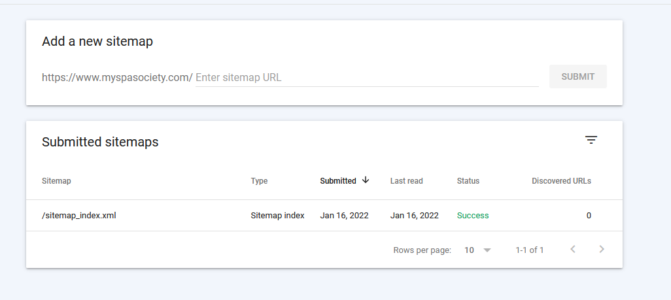The height and width of the screenshot is (300, 671).
Task: Click the Last read date Jan 16, 2022
Action: pyautogui.click(x=414, y=216)
